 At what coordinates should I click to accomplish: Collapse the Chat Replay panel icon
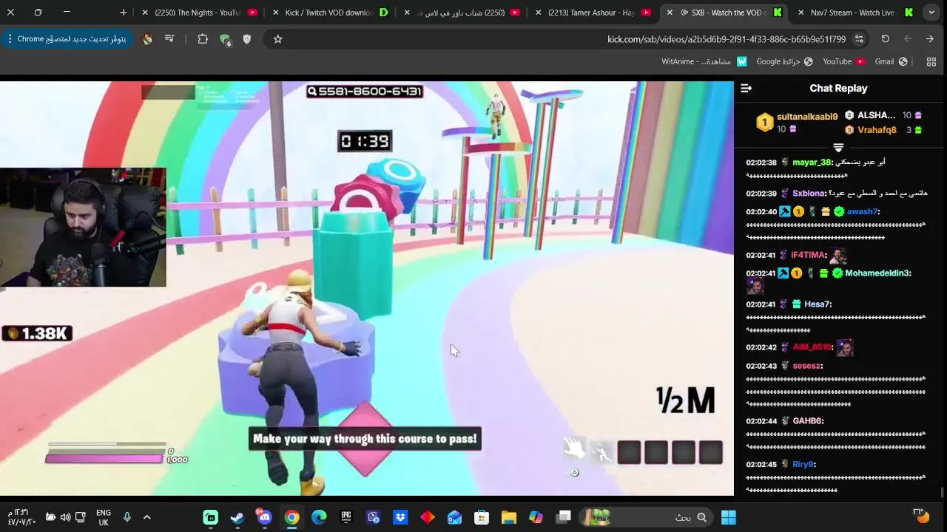click(x=746, y=89)
